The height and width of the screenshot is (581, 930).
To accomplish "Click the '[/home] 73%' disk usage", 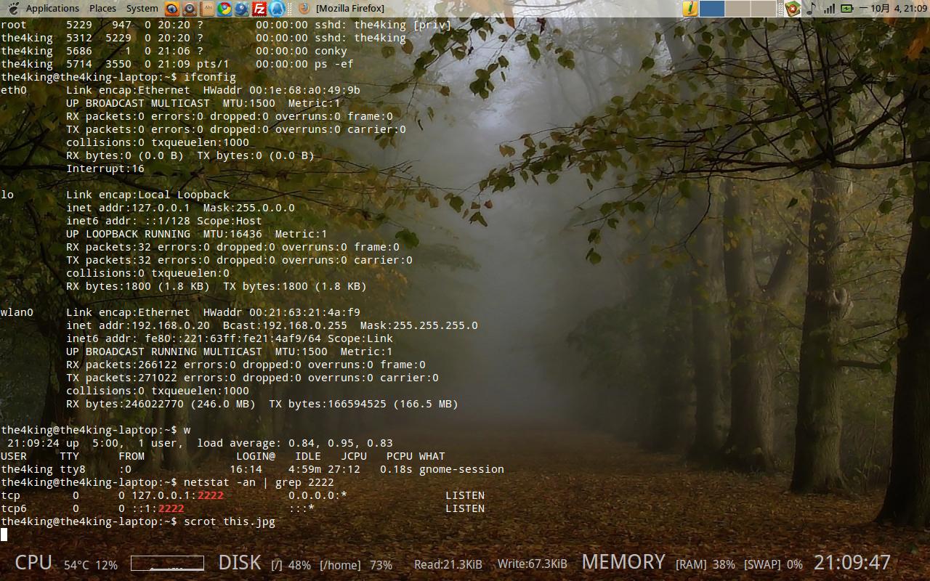I will [356, 565].
